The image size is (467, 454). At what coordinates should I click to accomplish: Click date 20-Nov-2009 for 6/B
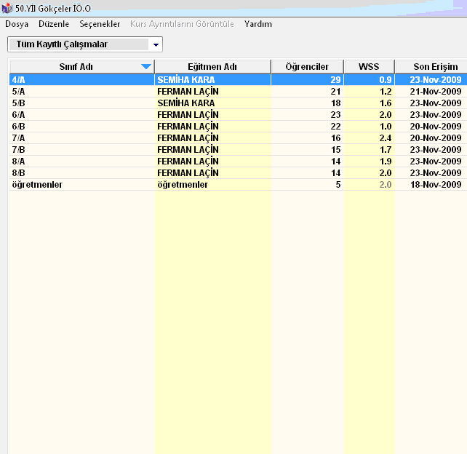point(436,127)
